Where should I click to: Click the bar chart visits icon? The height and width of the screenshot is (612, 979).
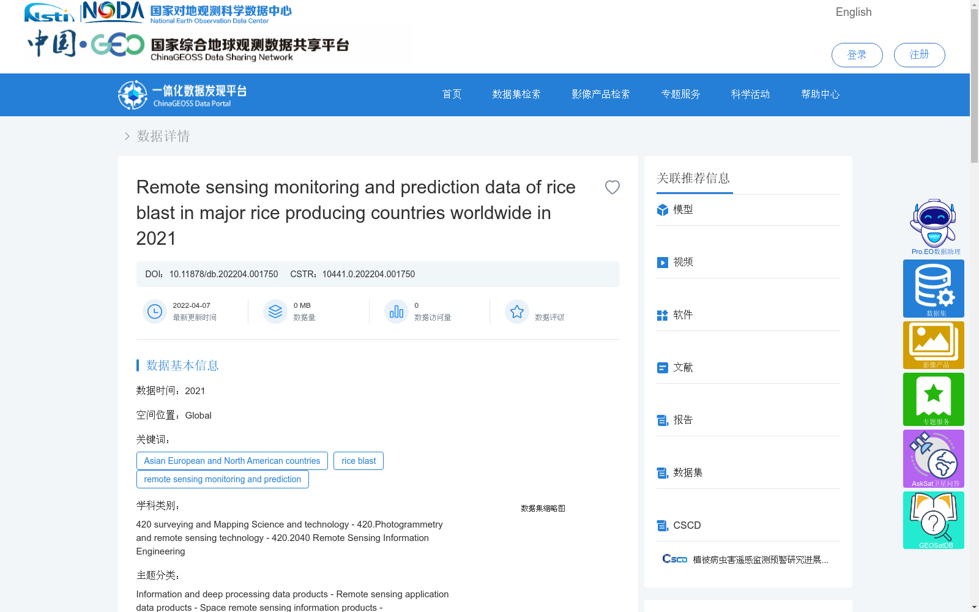point(396,312)
